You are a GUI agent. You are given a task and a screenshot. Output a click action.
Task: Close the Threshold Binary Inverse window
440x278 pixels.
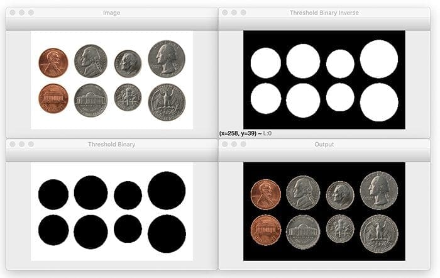[x=224, y=13]
